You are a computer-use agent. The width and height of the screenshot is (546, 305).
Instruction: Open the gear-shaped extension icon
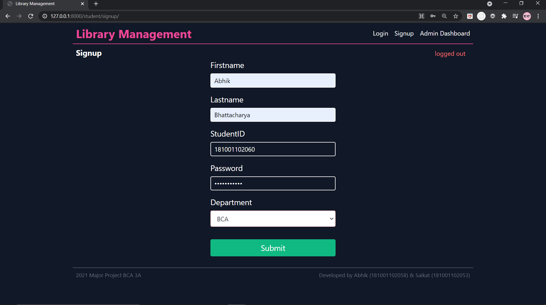(x=493, y=16)
